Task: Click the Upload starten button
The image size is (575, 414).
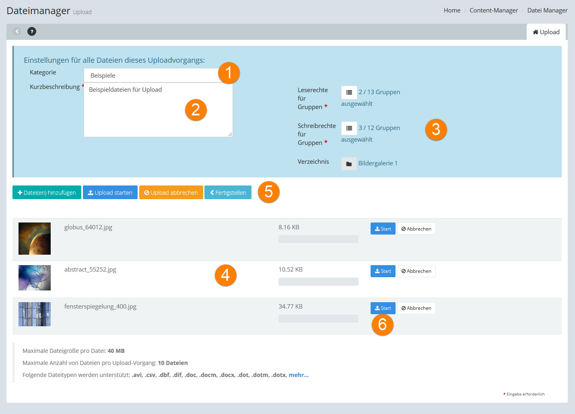Action: point(110,193)
